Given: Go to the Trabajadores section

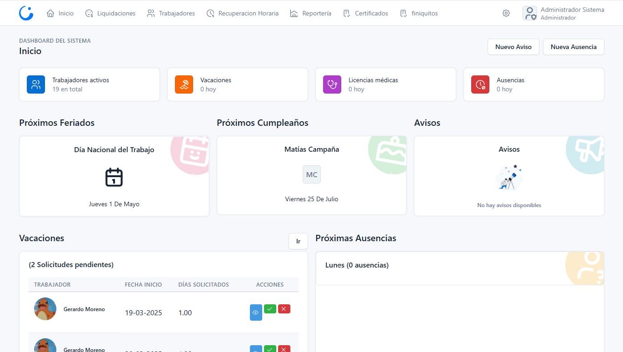Looking at the screenshot, I should click(x=171, y=13).
